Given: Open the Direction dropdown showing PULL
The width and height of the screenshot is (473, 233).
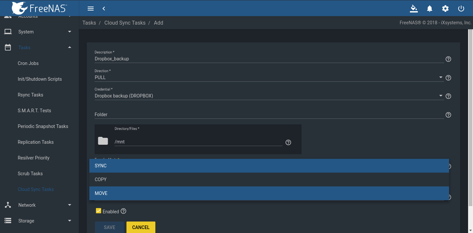Looking at the screenshot, I should (x=269, y=78).
